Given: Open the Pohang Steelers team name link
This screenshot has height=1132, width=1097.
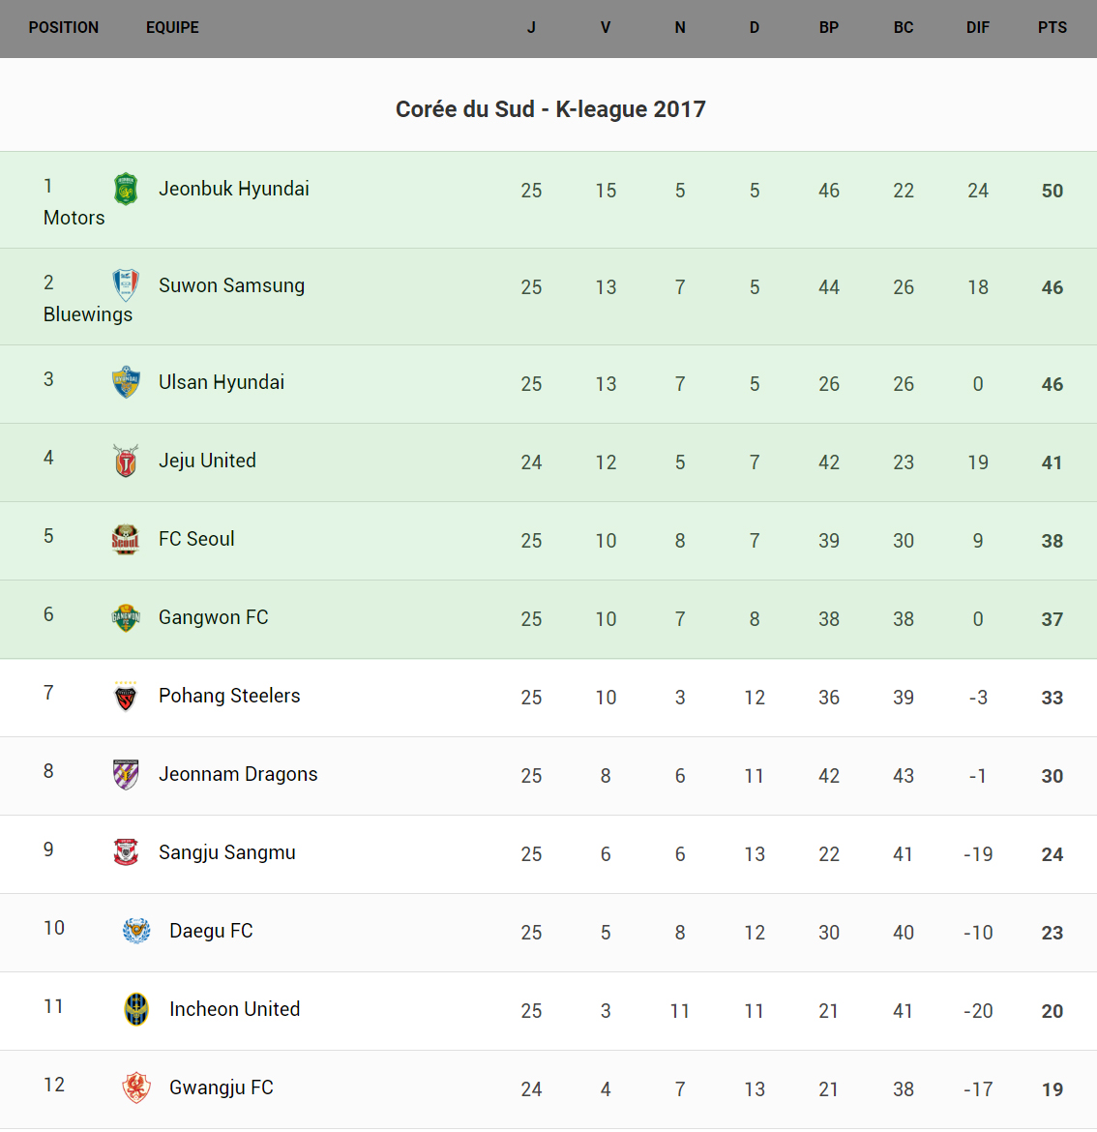Looking at the screenshot, I should pos(229,696).
